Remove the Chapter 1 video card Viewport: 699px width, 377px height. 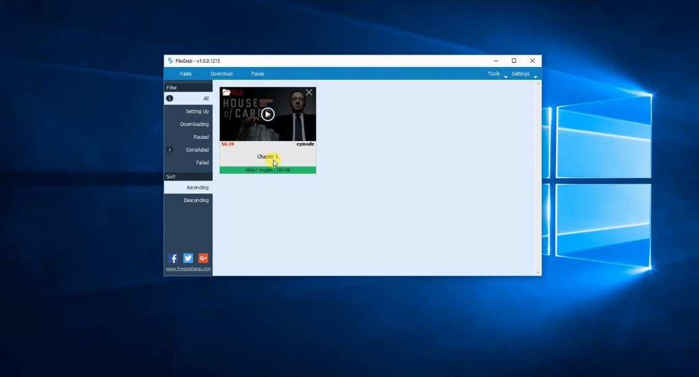click(x=309, y=93)
